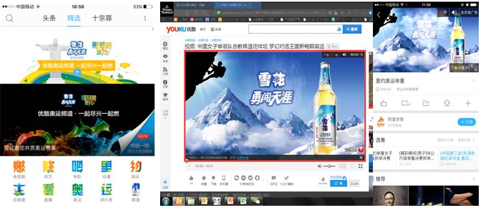Viewport: 481px width, 208px height.
Task: Tap the share icon in the mobile action row
Action: click(426, 103)
